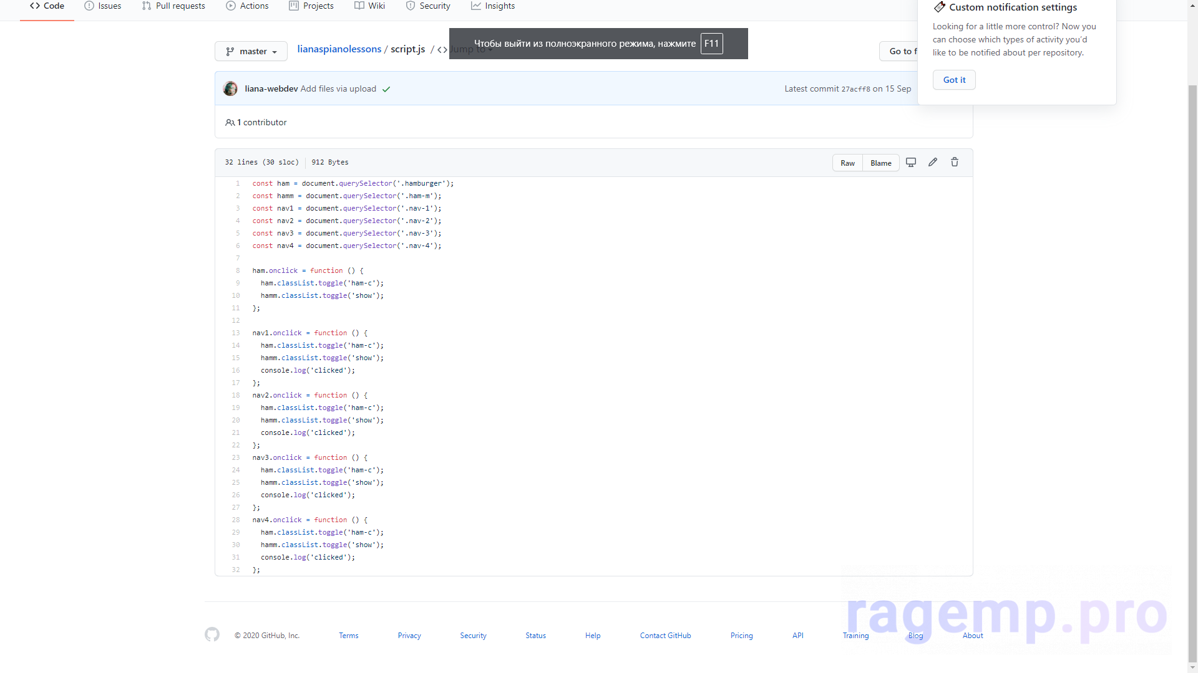Open the Security tab
The height and width of the screenshot is (673, 1198).
[x=428, y=6]
